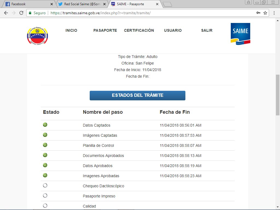The height and width of the screenshot is (210, 280).
Task: Click the Datos Captados step name
Action: coord(97,125)
